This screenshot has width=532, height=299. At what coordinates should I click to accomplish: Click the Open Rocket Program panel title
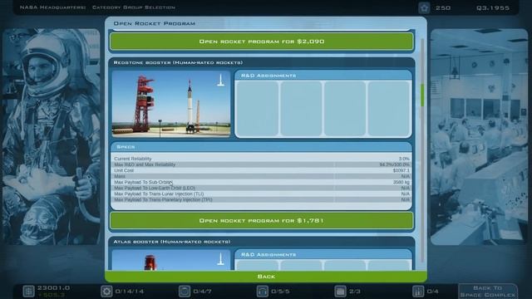[x=155, y=23]
